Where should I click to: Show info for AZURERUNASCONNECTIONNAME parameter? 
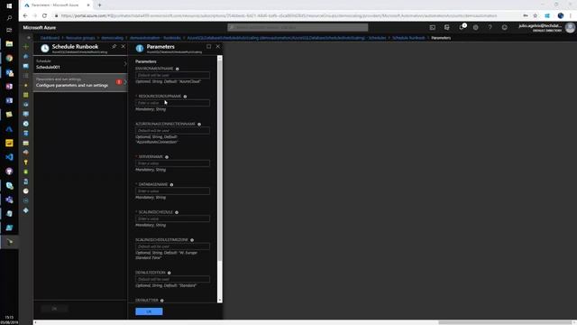[x=199, y=125]
